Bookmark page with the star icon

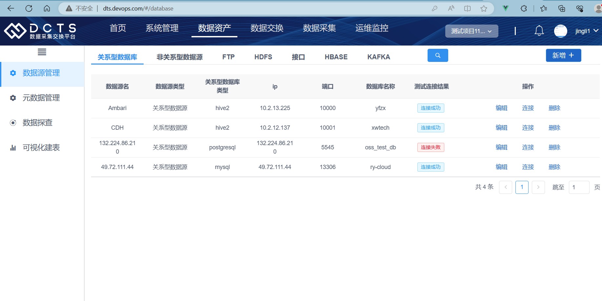click(484, 9)
